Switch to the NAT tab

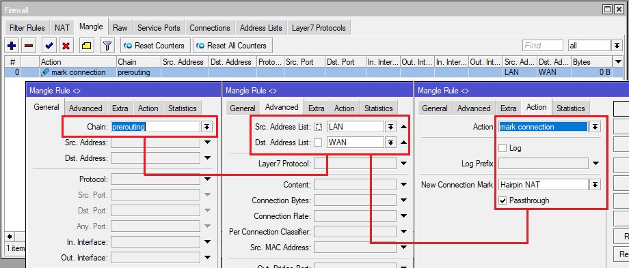click(x=62, y=28)
